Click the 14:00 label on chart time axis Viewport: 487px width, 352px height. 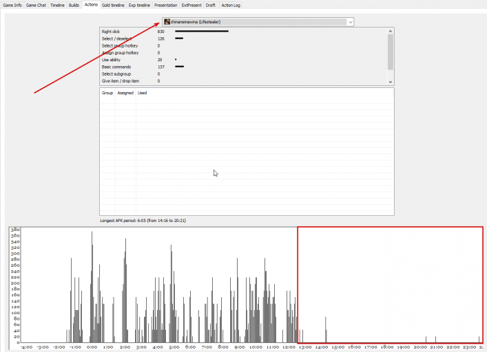[x=322, y=347]
